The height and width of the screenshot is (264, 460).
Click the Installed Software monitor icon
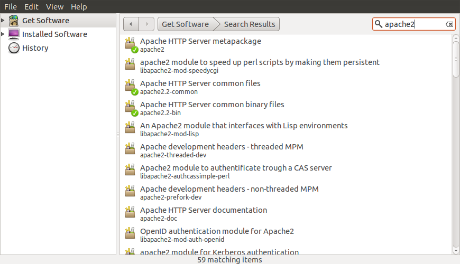coord(14,34)
